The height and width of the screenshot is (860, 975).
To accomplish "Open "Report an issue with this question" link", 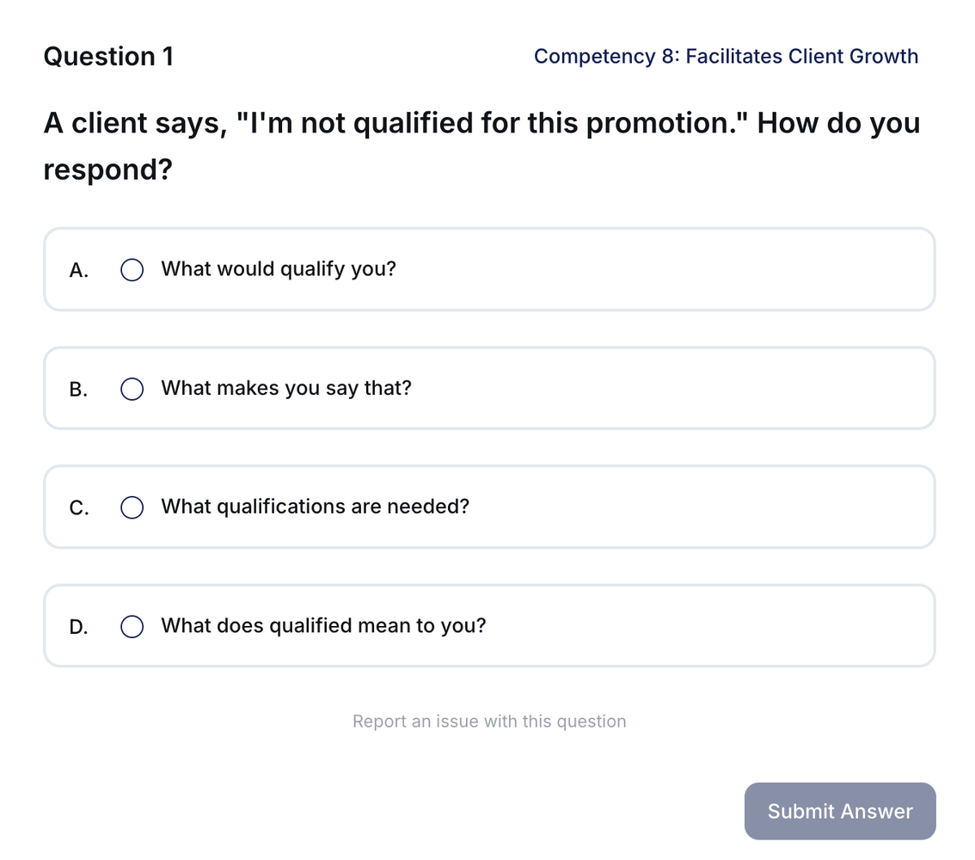I will (489, 721).
